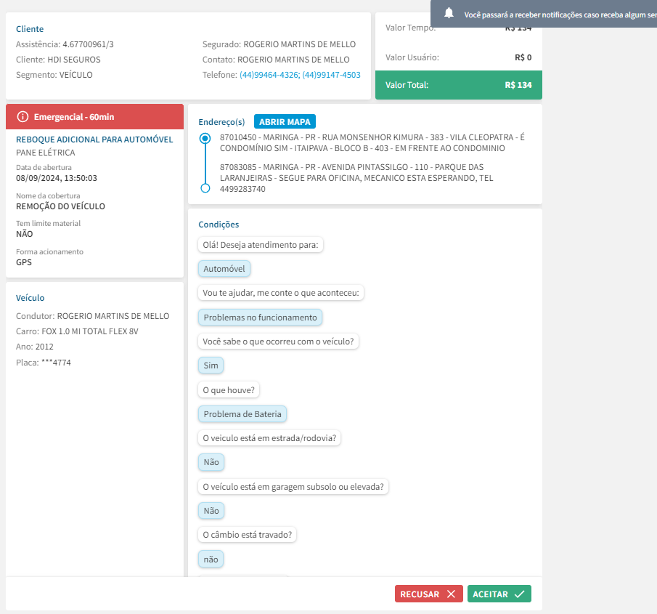The image size is (657, 614).
Task: Select the Problema de Bateria answer chip
Action: pyautogui.click(x=242, y=414)
